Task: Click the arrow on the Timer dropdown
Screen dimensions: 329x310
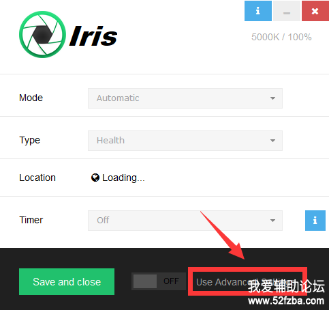Action: click(x=272, y=221)
